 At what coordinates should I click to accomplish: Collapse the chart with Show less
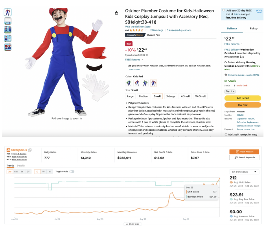click(133, 224)
